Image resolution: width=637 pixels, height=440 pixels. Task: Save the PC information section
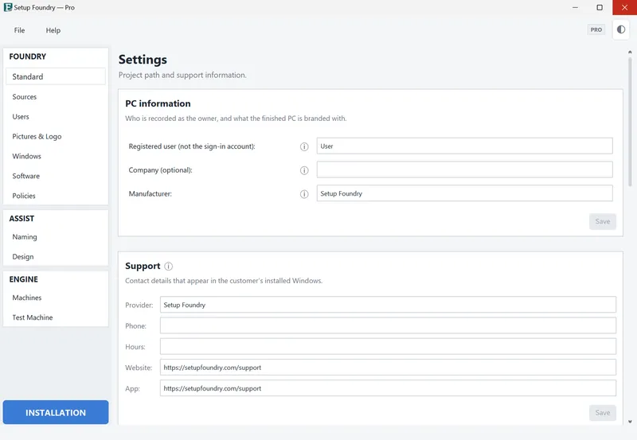click(603, 221)
